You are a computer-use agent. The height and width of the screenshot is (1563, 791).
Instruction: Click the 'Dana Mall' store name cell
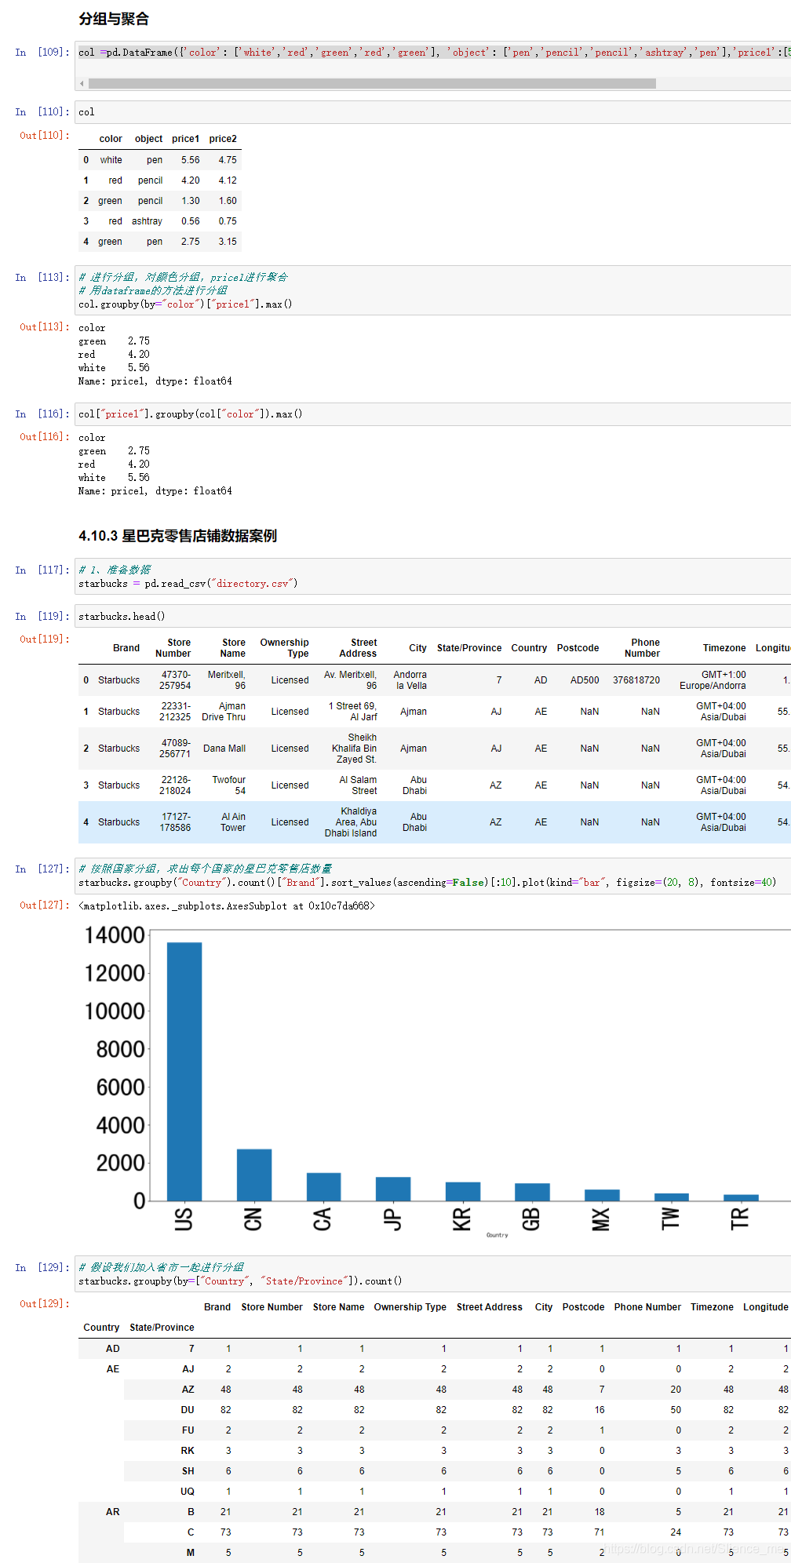(224, 749)
